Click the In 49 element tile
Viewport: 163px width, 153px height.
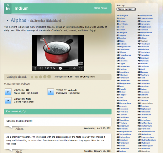(x=8, y=8)
